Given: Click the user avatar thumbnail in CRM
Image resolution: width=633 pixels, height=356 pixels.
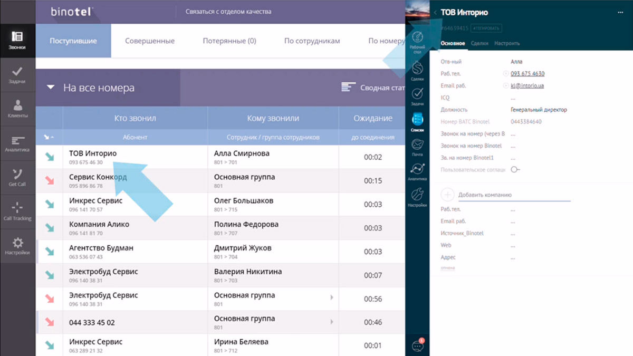Looking at the screenshot, I should coord(417,12).
